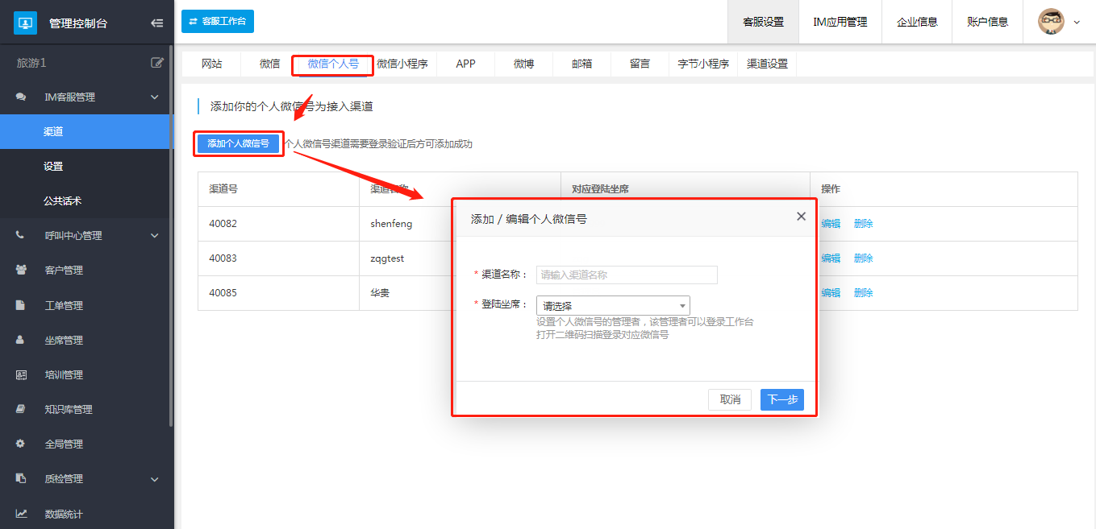Screen dimensions: 1096x529
Task: Switch to the 微信小程序 tab
Action: point(402,64)
